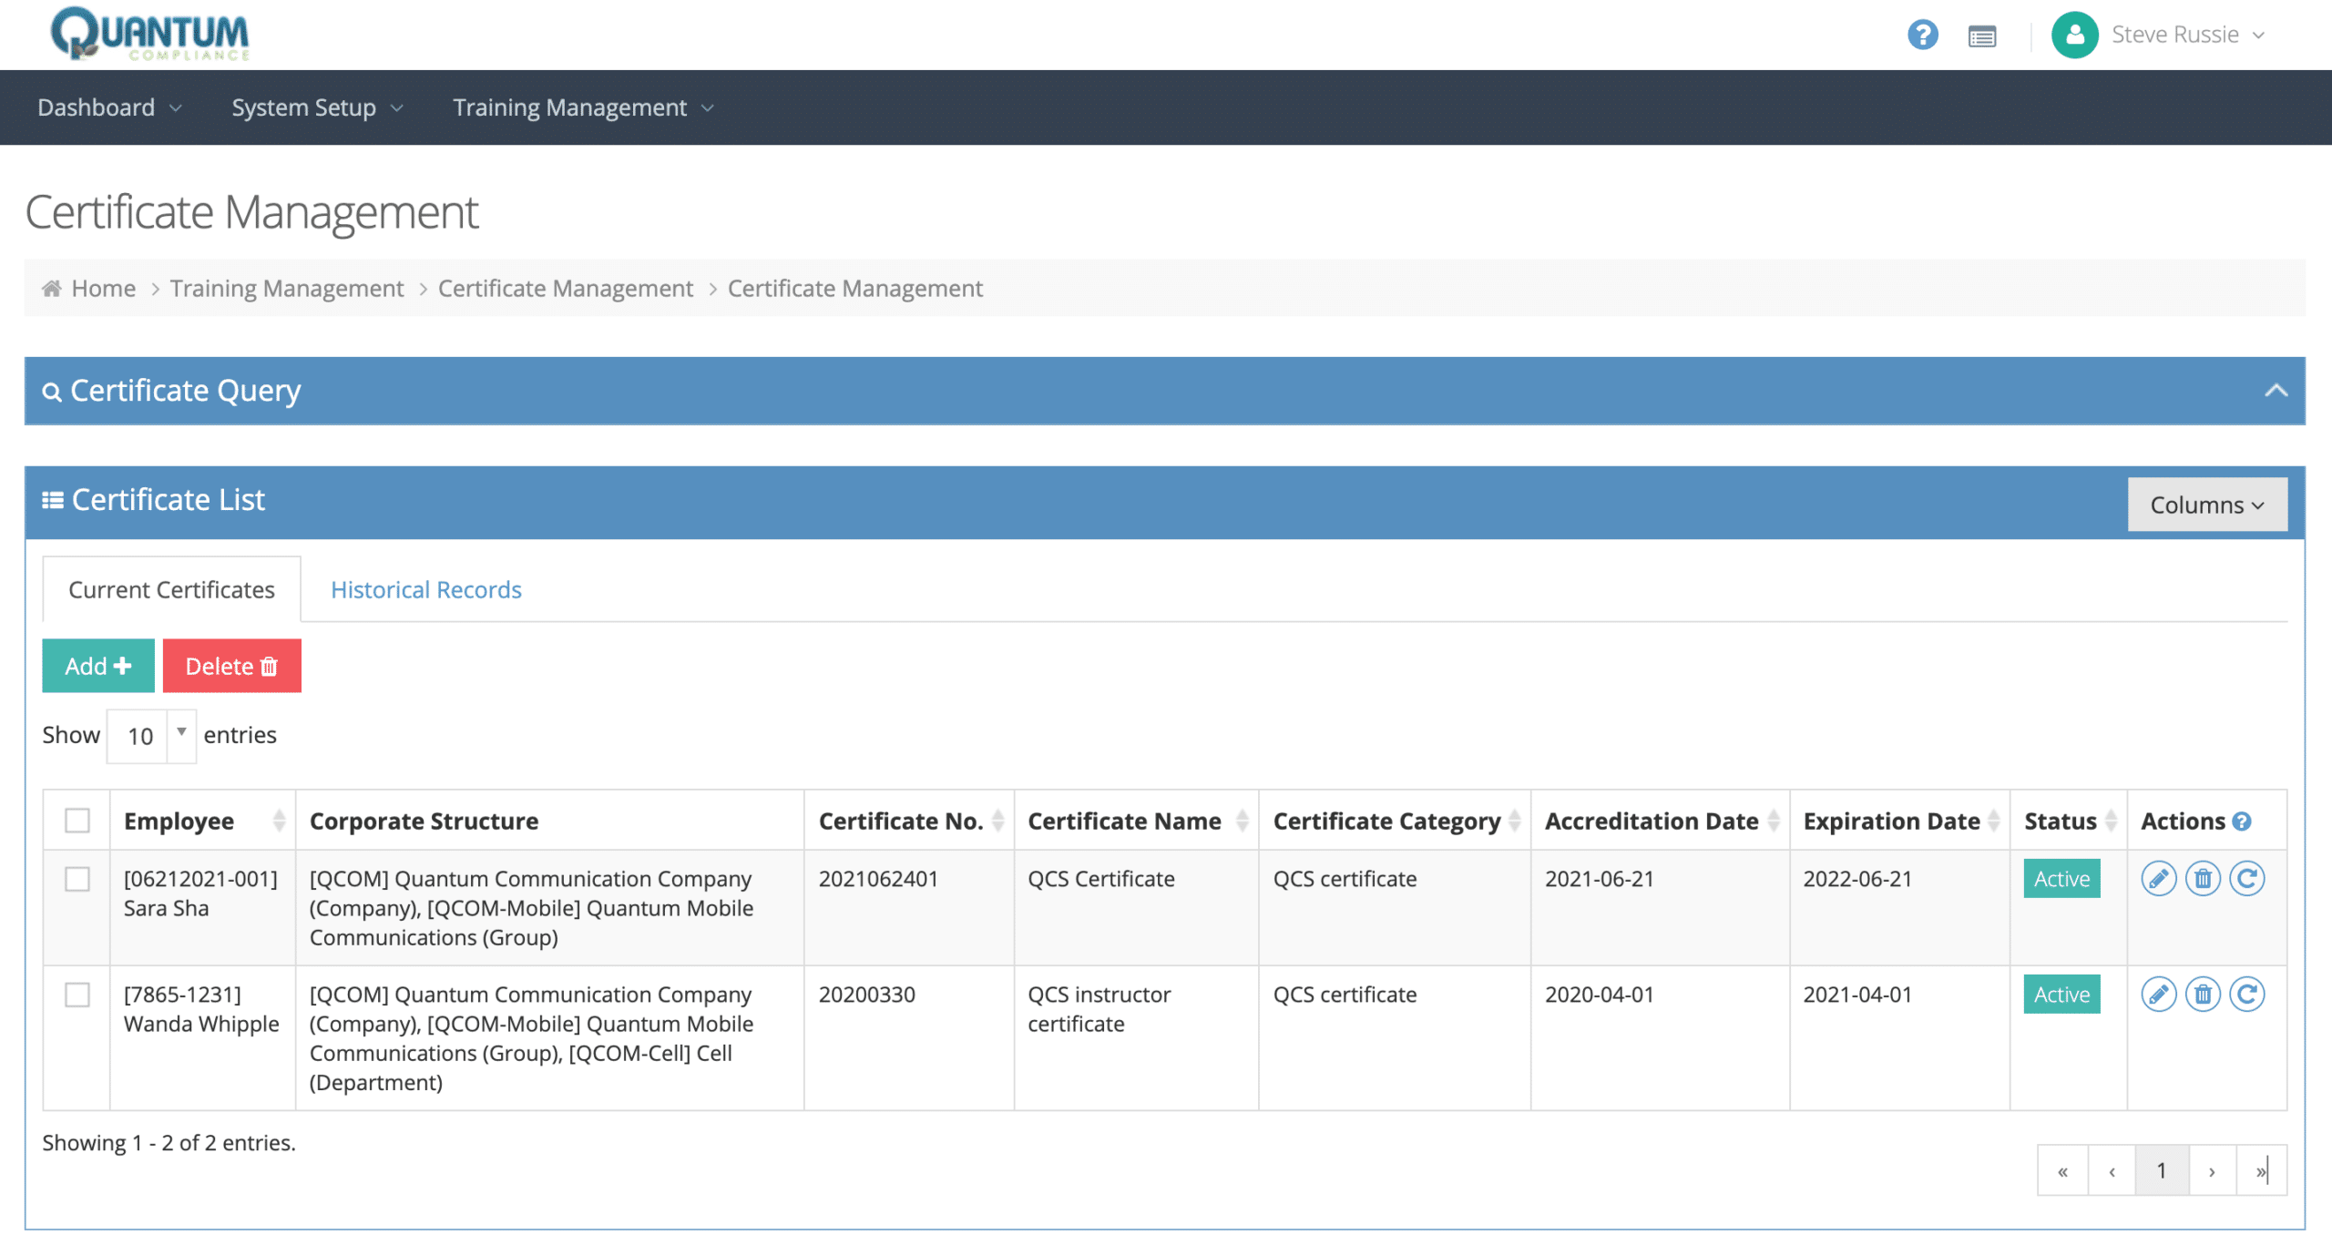2332x1245 pixels.
Task: Click the Certificate List list icon
Action: tap(53, 500)
